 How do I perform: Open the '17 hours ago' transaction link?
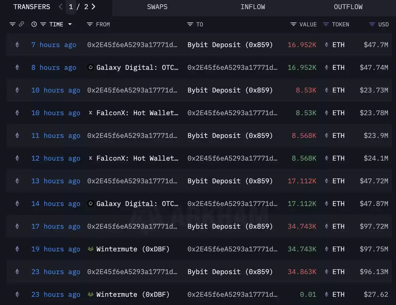click(x=55, y=226)
